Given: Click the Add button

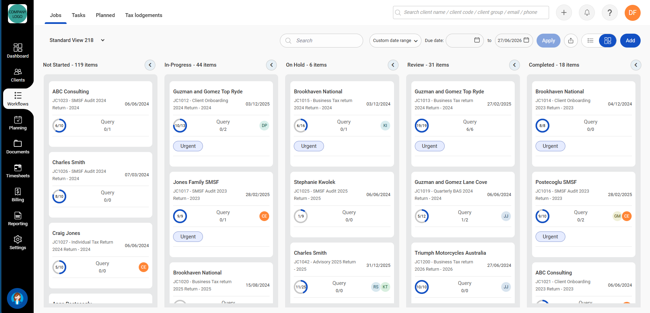Looking at the screenshot, I should click(x=630, y=41).
